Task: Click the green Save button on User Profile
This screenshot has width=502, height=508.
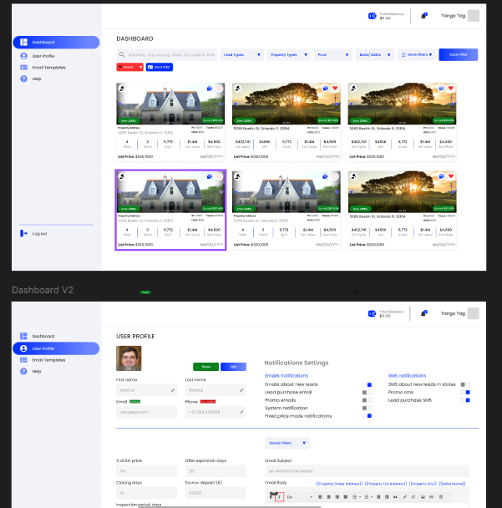Action: [205, 366]
